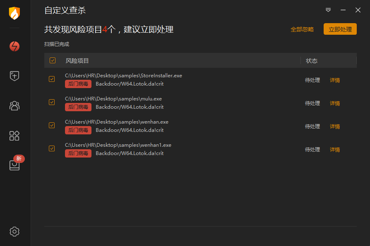Image resolution: width=370 pixels, height=246 pixels.
Task: Open the main menu dropdown icon
Action: point(328,10)
